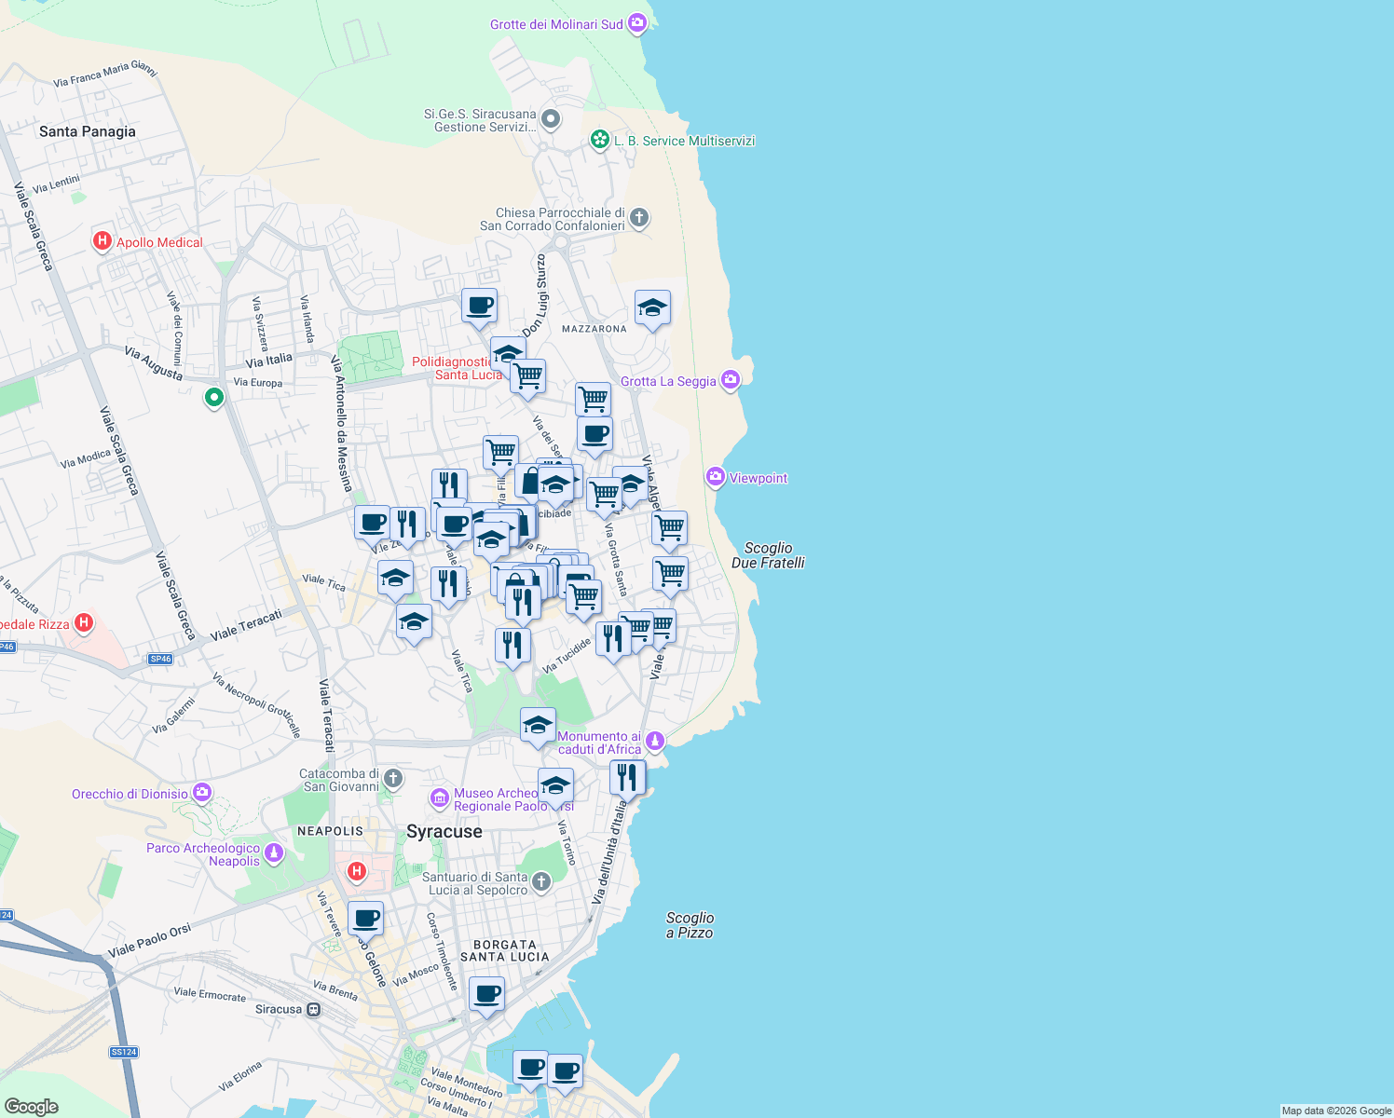
Task: Click the Grotta La Seggia marker
Action: tap(730, 380)
